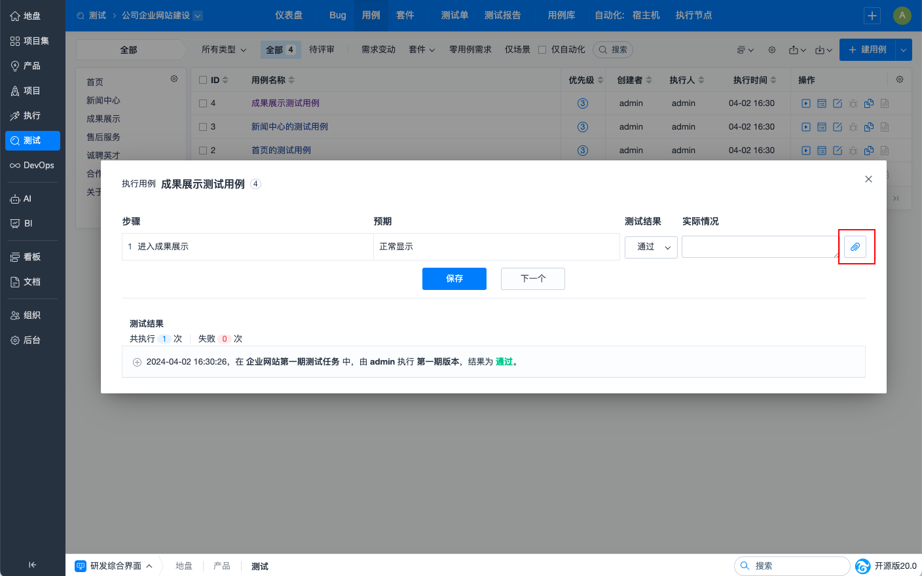Screen dimensions: 922x576
Task: Click the attachment paperclip icon in dialog
Action: click(x=855, y=247)
